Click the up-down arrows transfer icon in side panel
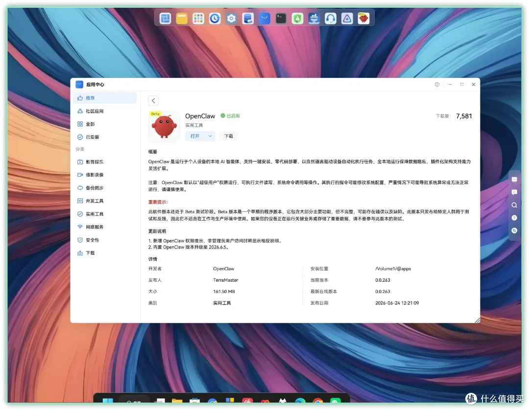 pos(514,230)
